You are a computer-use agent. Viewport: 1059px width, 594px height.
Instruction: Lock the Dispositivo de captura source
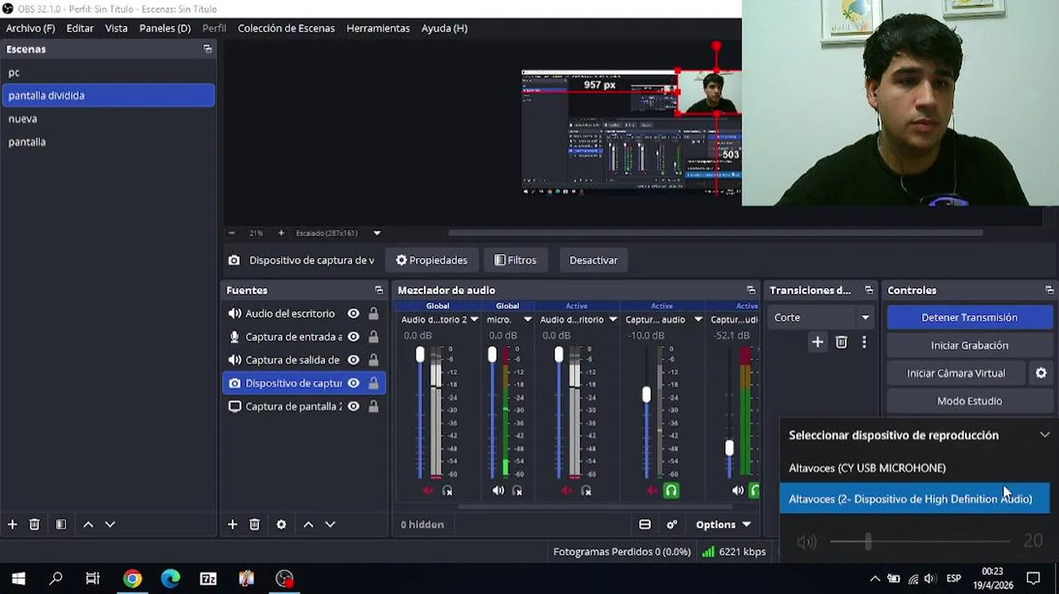tap(374, 383)
